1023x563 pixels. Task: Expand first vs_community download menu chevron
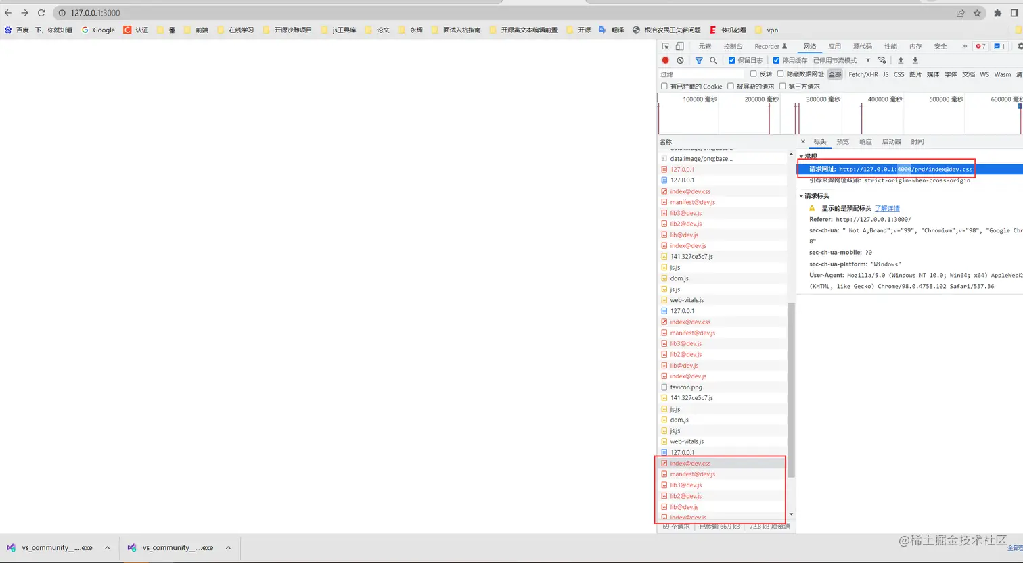[x=107, y=548]
